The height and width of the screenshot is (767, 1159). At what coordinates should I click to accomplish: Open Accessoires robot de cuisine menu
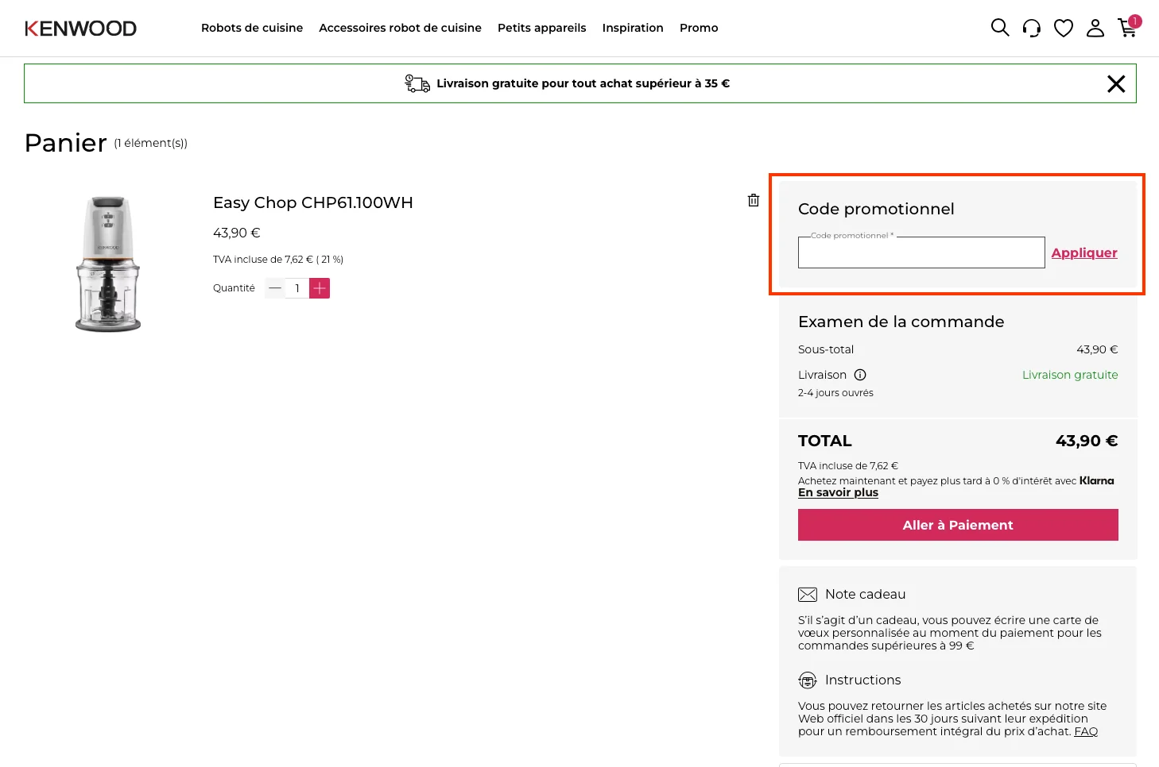(x=400, y=28)
